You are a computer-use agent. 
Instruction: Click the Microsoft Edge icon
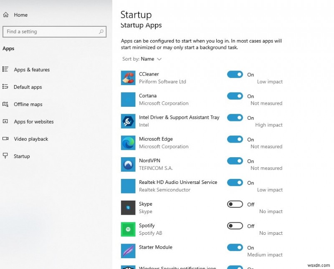coord(128,143)
